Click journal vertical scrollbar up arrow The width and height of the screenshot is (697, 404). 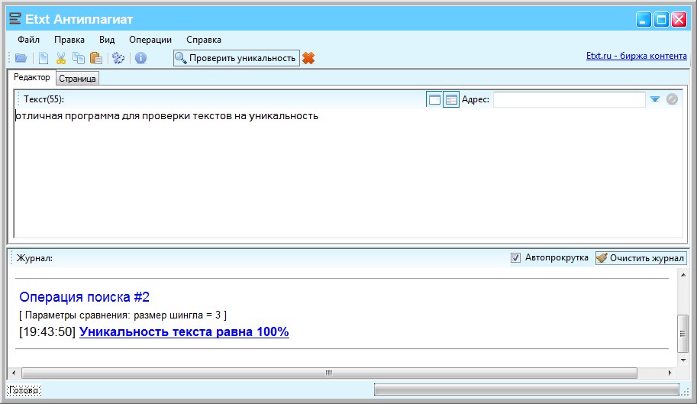click(x=682, y=275)
